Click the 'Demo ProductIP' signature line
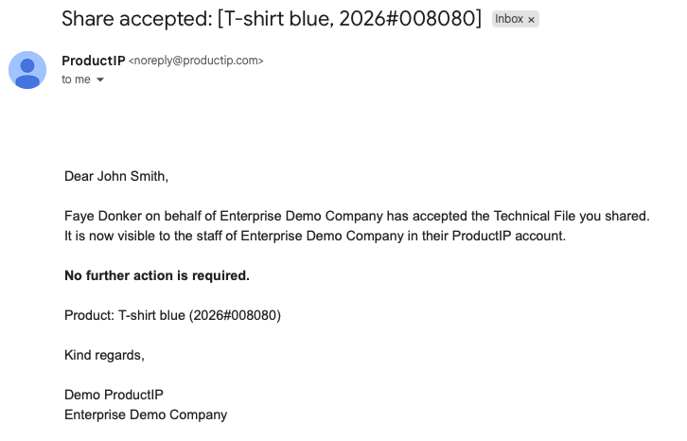Image resolution: width=687 pixels, height=441 pixels. pyautogui.click(x=114, y=395)
